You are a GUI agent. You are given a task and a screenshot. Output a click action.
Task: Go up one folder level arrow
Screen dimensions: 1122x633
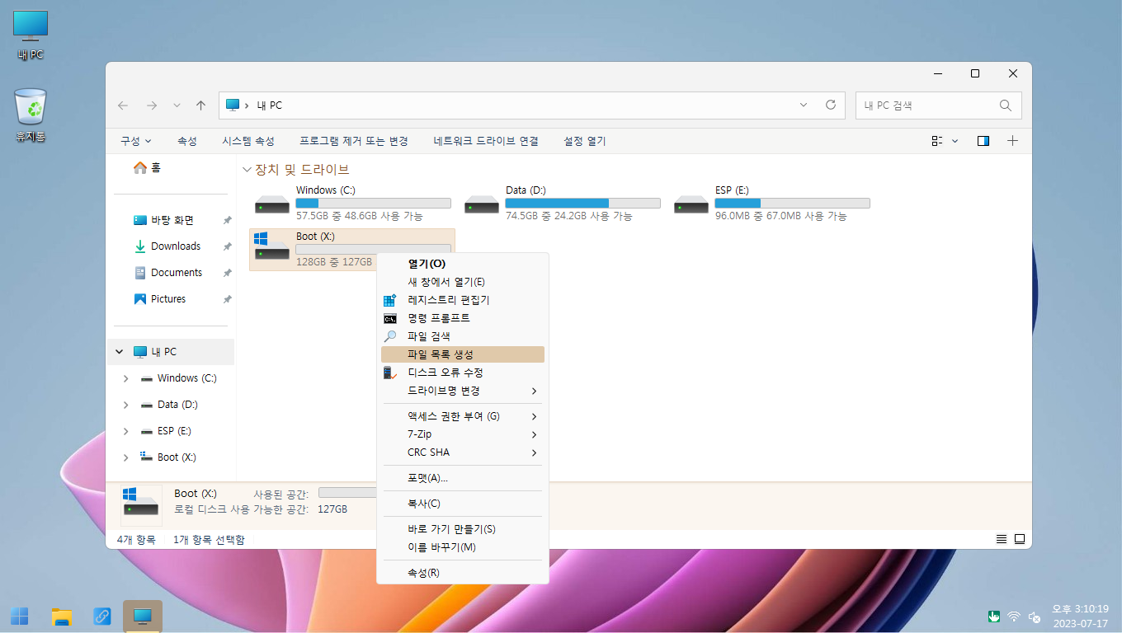point(200,105)
